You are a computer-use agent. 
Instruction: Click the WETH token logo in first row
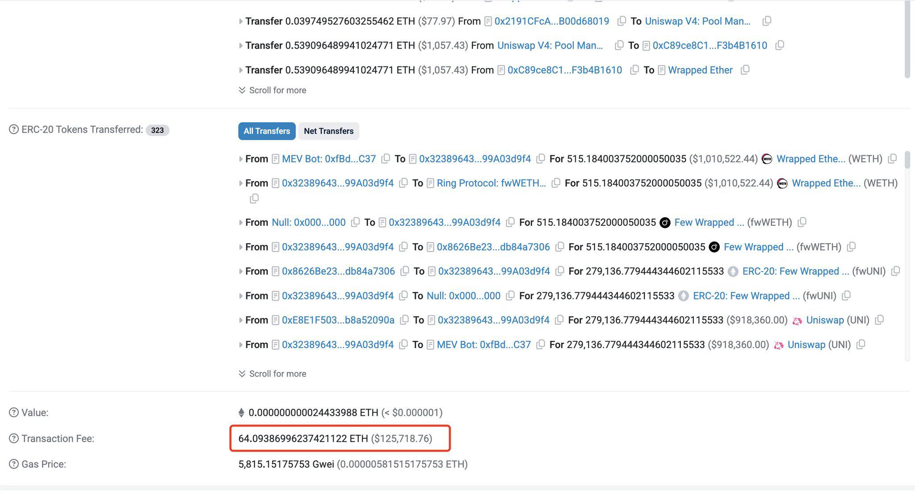[767, 159]
